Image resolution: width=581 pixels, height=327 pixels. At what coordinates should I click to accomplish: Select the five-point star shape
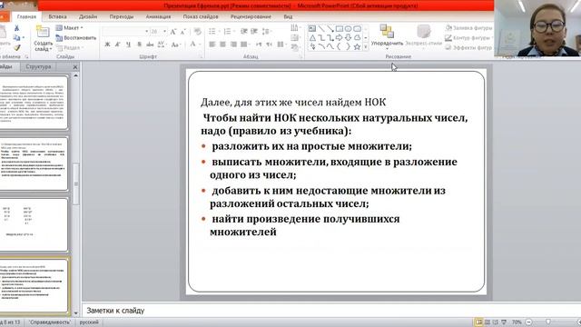pos(357,47)
